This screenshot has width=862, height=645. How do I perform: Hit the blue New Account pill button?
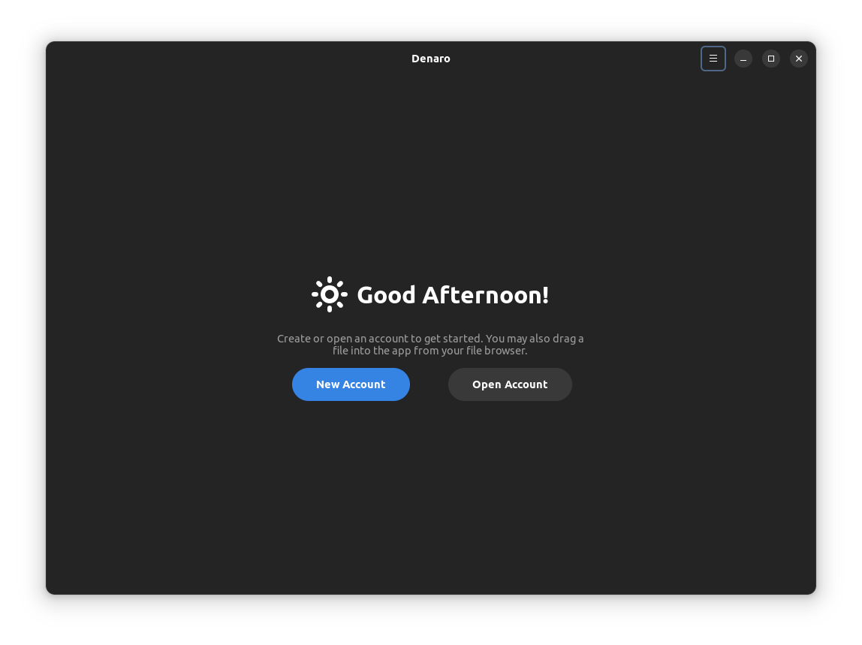[351, 384]
